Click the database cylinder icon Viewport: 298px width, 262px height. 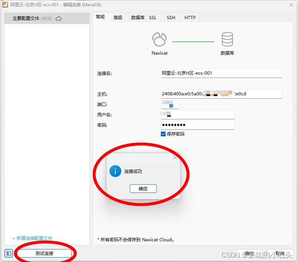point(227,39)
